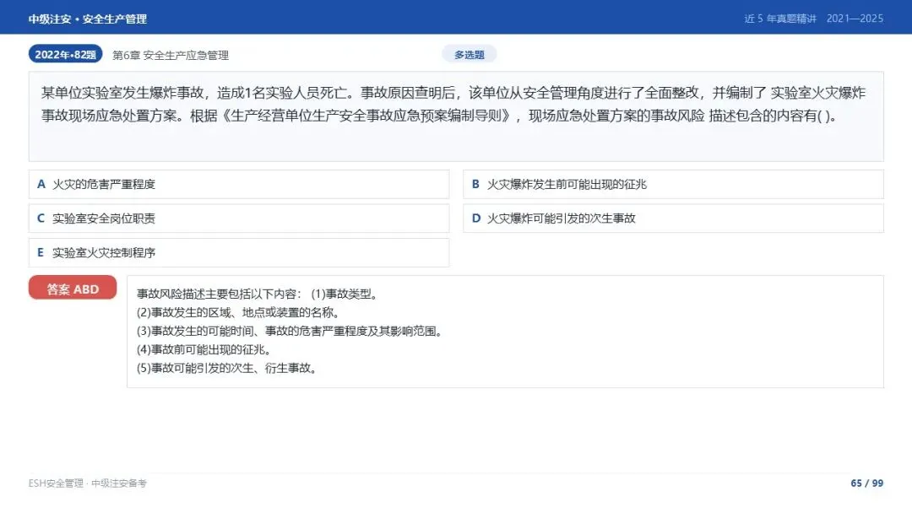Viewport: 912px width, 513px height.
Task: Click the 第6章 安全生产应急管理 chapter label
Action: (x=171, y=55)
